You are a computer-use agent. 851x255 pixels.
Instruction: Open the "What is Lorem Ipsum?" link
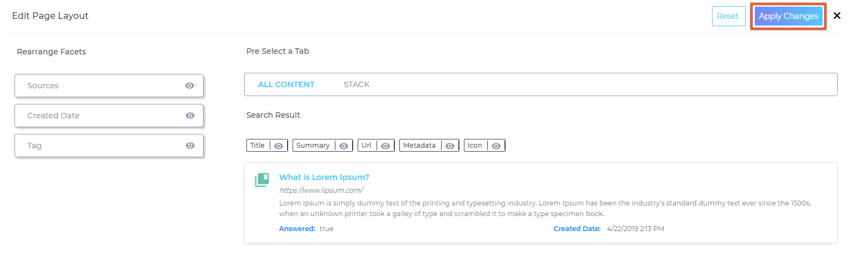324,177
